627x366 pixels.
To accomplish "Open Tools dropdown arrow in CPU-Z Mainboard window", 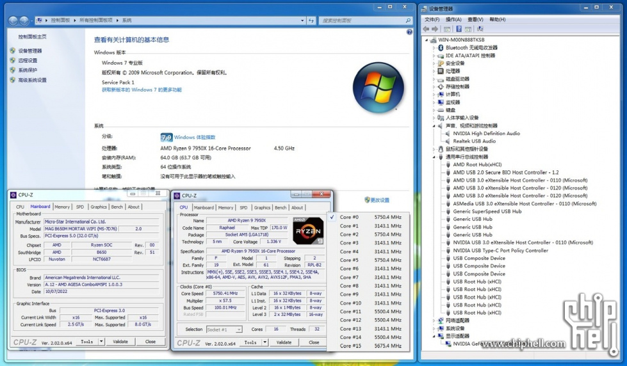I will coord(102,342).
